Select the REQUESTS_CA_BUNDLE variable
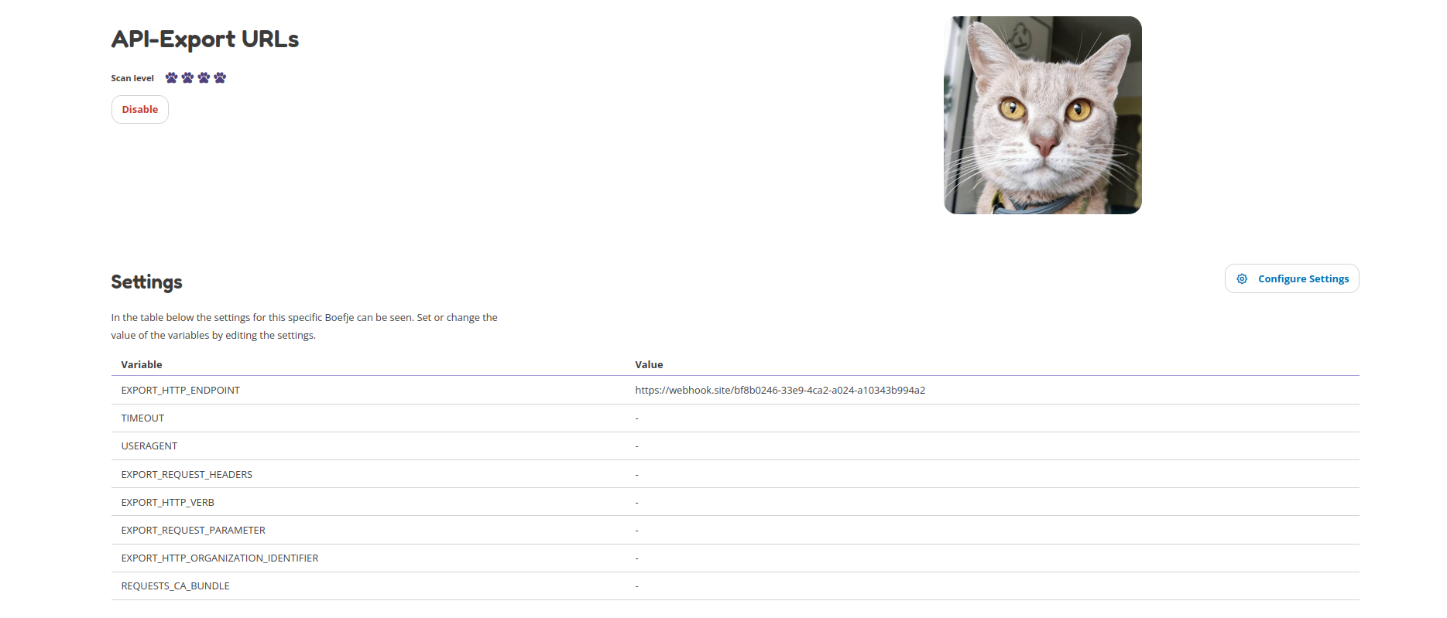1447x618 pixels. click(x=176, y=586)
